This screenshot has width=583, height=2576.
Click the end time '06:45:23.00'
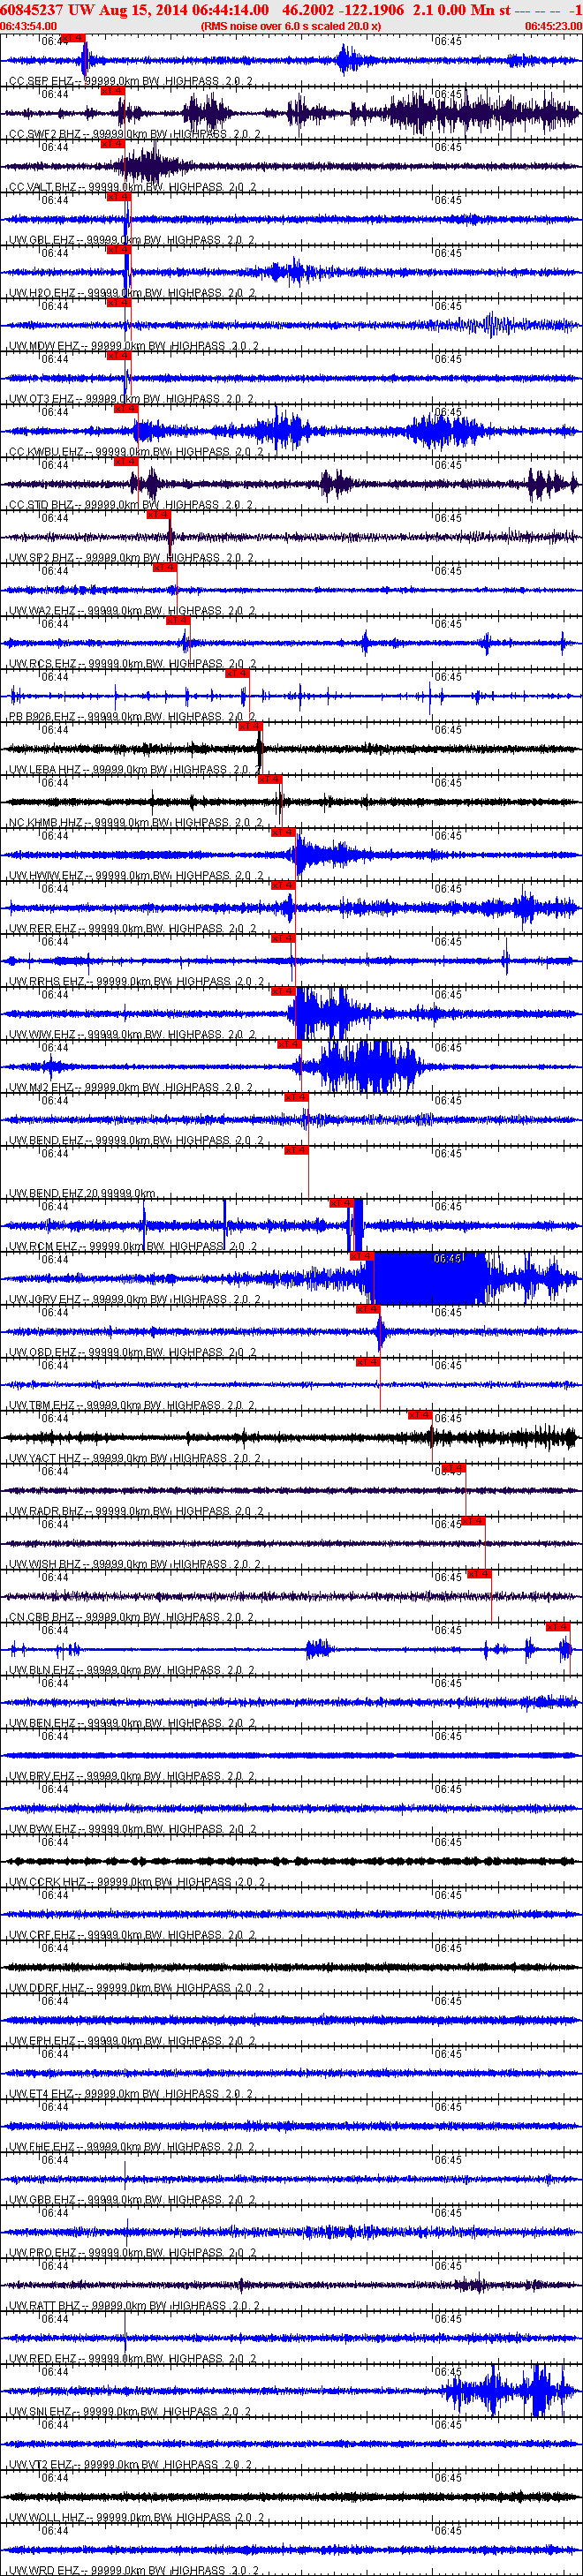[x=553, y=26]
